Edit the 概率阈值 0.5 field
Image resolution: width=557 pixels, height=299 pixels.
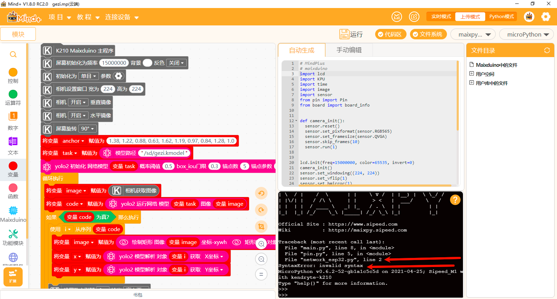[x=169, y=166]
